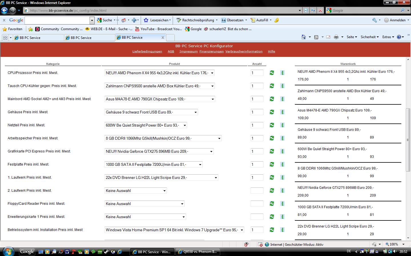Click refresh icon in Betriebssystem row
The height and width of the screenshot is (256, 411).
pos(272,230)
